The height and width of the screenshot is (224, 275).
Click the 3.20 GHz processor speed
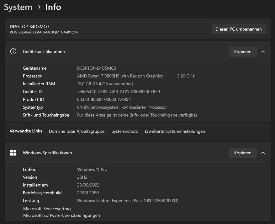(x=186, y=76)
